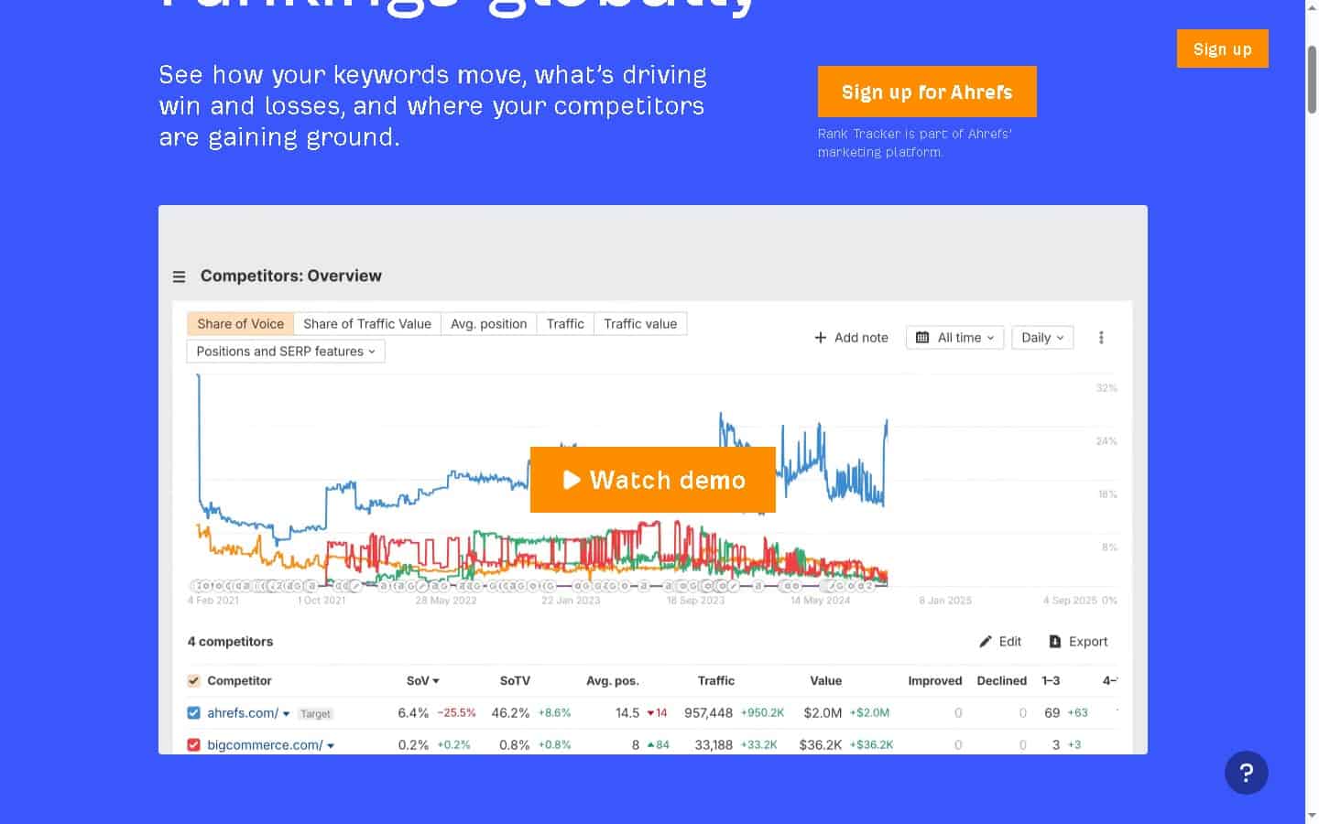Switch to the Share of Traffic Value tab

pos(366,323)
